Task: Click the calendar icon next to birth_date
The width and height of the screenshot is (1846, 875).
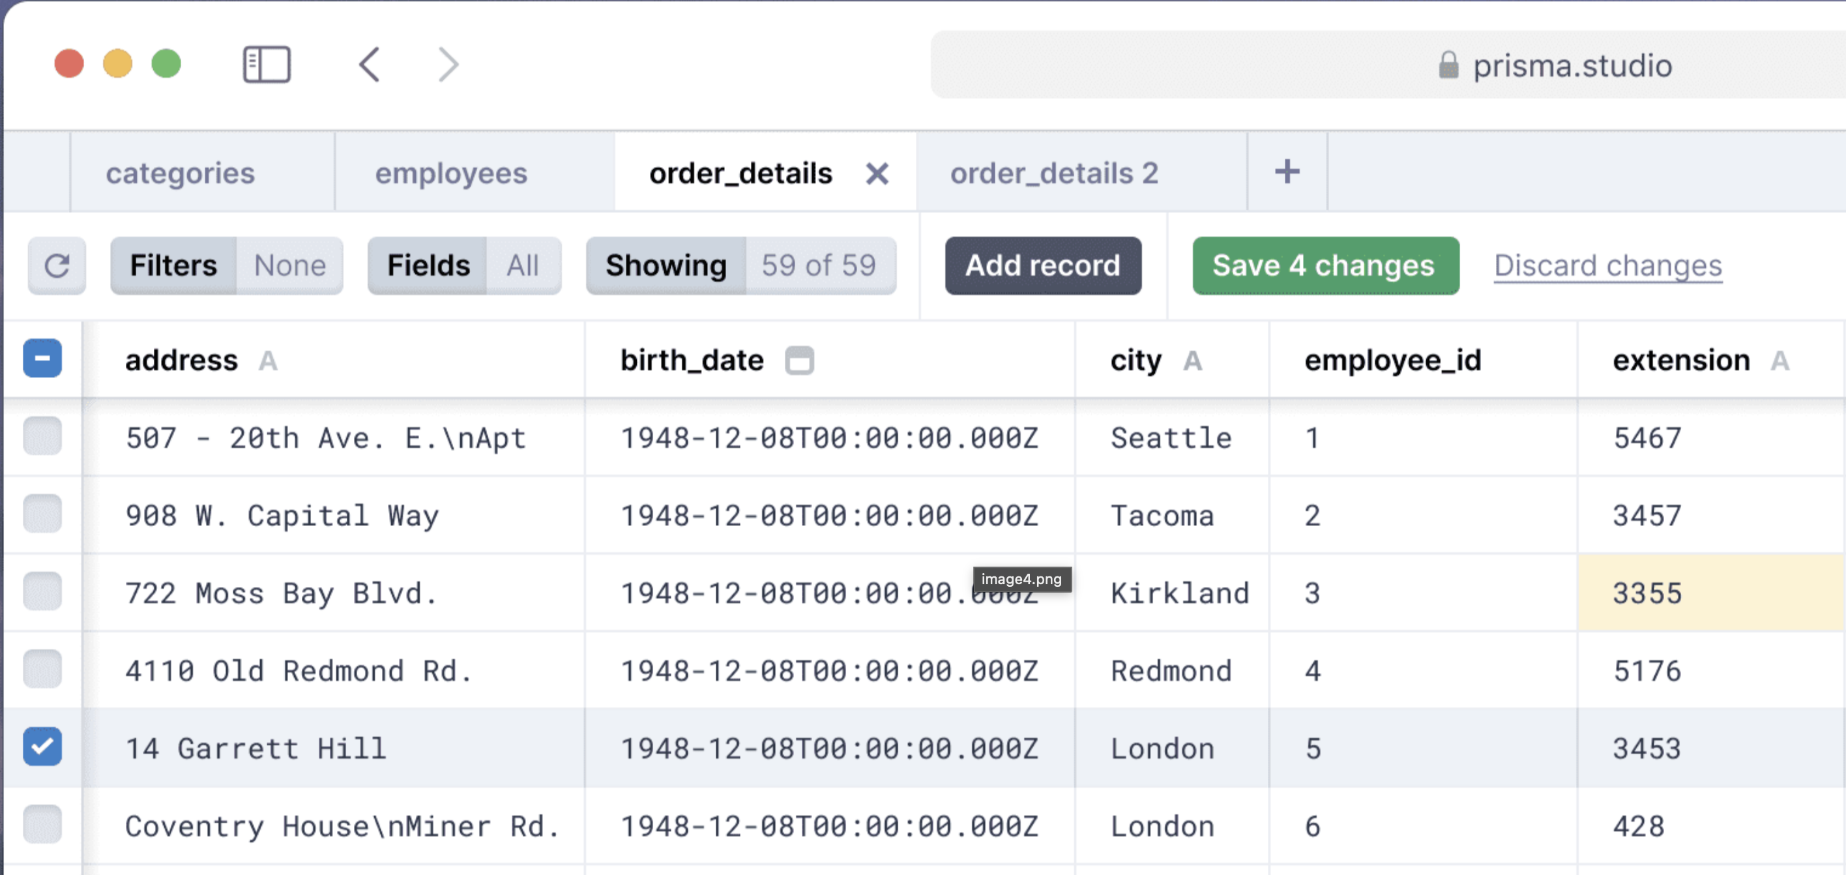Action: pyautogui.click(x=799, y=360)
